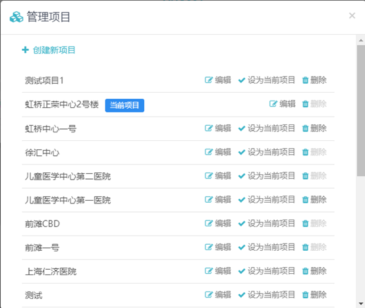Click trash icon in 徐汇中心 row

point(305,152)
